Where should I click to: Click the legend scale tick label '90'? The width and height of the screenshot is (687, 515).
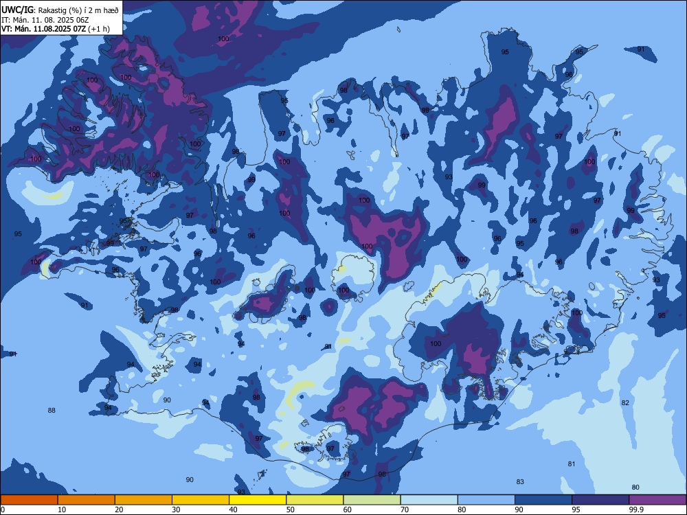coord(519,510)
